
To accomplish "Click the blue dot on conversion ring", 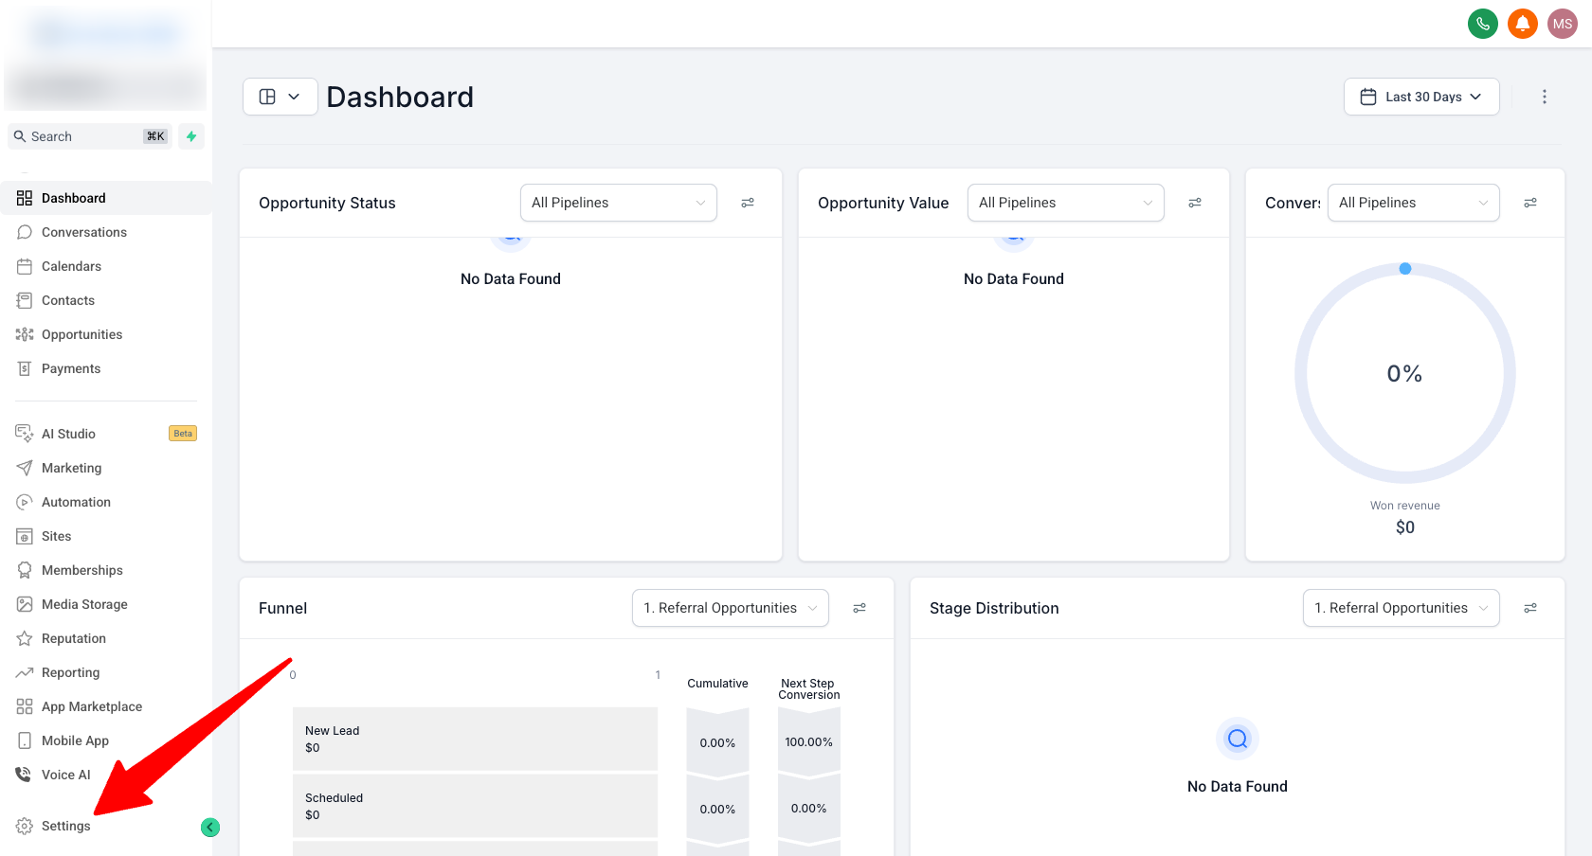I will (x=1405, y=269).
